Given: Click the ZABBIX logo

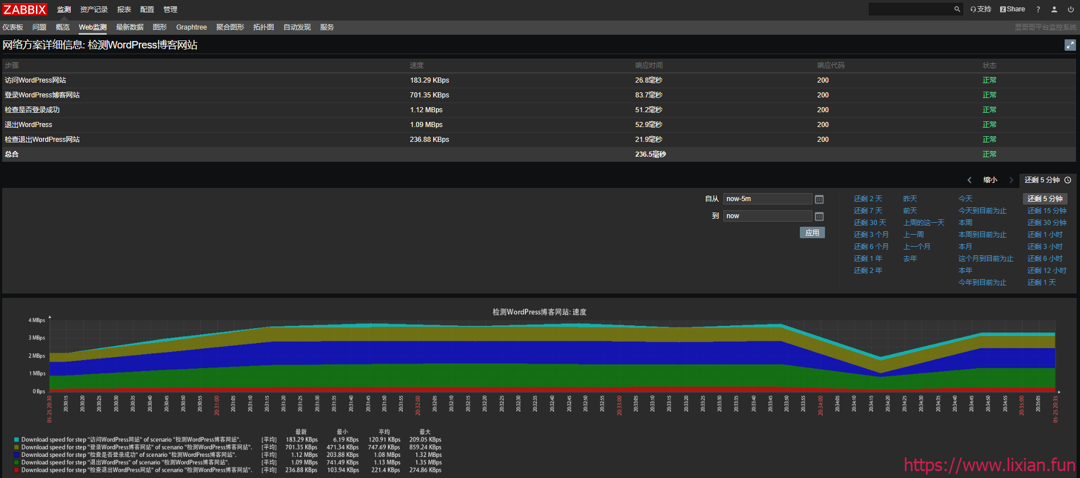Looking at the screenshot, I should [25, 10].
